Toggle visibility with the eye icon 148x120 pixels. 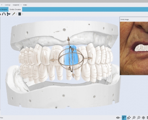[x=118, y=118]
